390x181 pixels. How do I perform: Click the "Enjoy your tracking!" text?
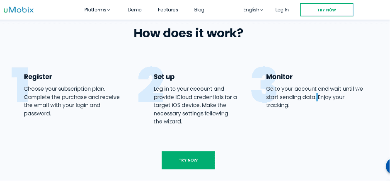305,101
